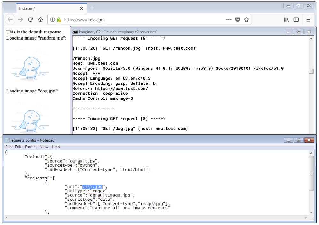Open the Notepad Format menu
Viewport: 319px width, 225px height.
[31, 147]
